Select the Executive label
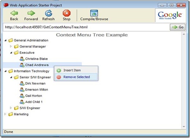190x138 pixels. (27, 53)
